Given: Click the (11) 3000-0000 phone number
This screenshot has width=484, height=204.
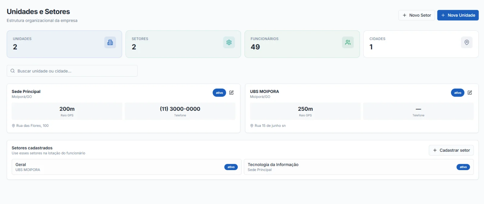Looking at the screenshot, I should (180, 109).
